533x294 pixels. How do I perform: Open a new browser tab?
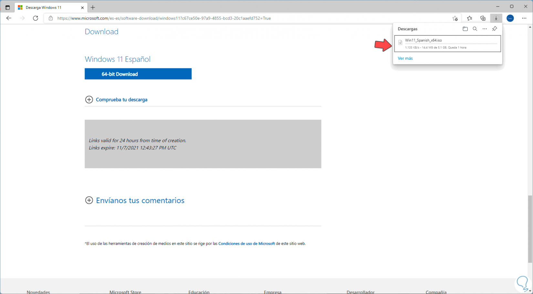click(x=93, y=7)
